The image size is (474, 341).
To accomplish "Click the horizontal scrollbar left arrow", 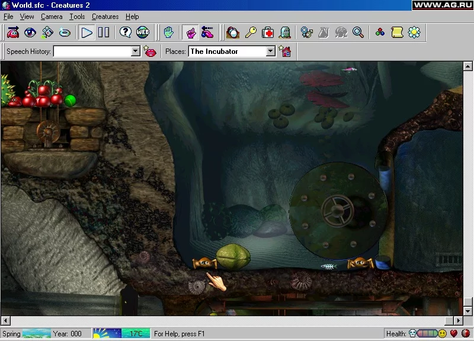I will (x=6, y=320).
